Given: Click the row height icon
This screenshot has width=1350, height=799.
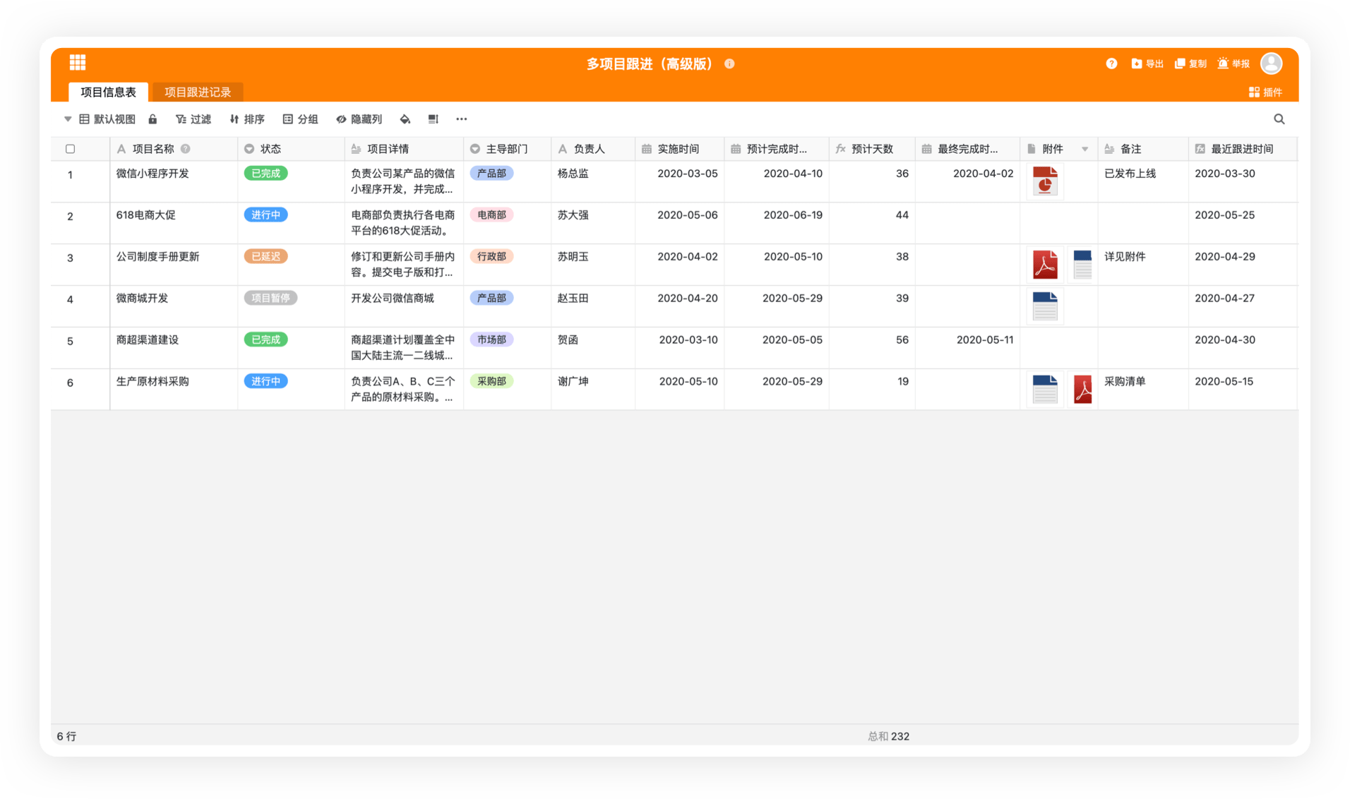Looking at the screenshot, I should [433, 119].
